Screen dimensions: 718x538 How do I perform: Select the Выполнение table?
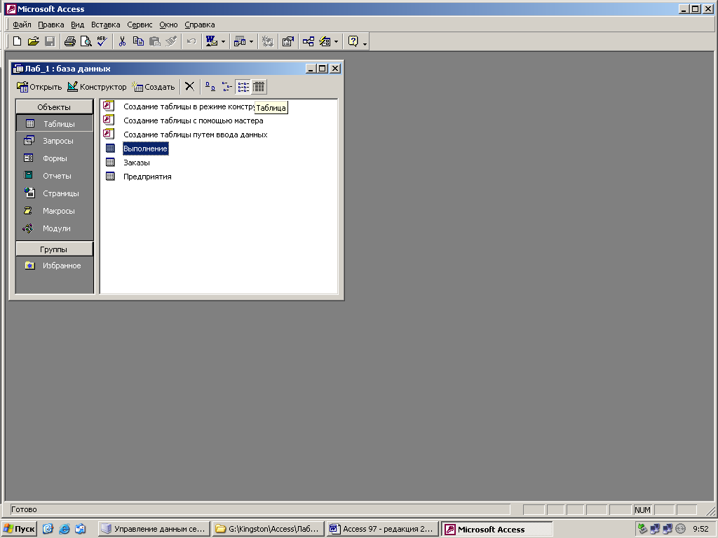pos(137,149)
